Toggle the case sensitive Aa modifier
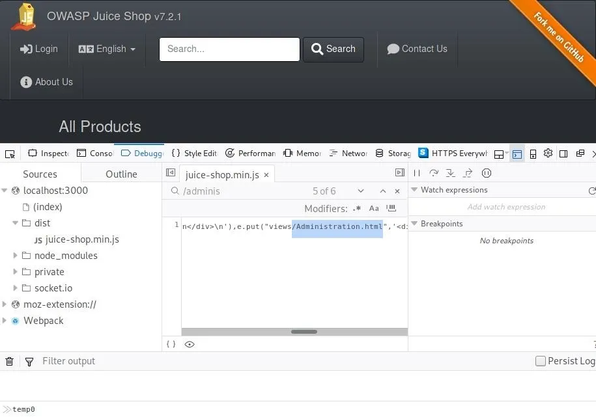 374,208
